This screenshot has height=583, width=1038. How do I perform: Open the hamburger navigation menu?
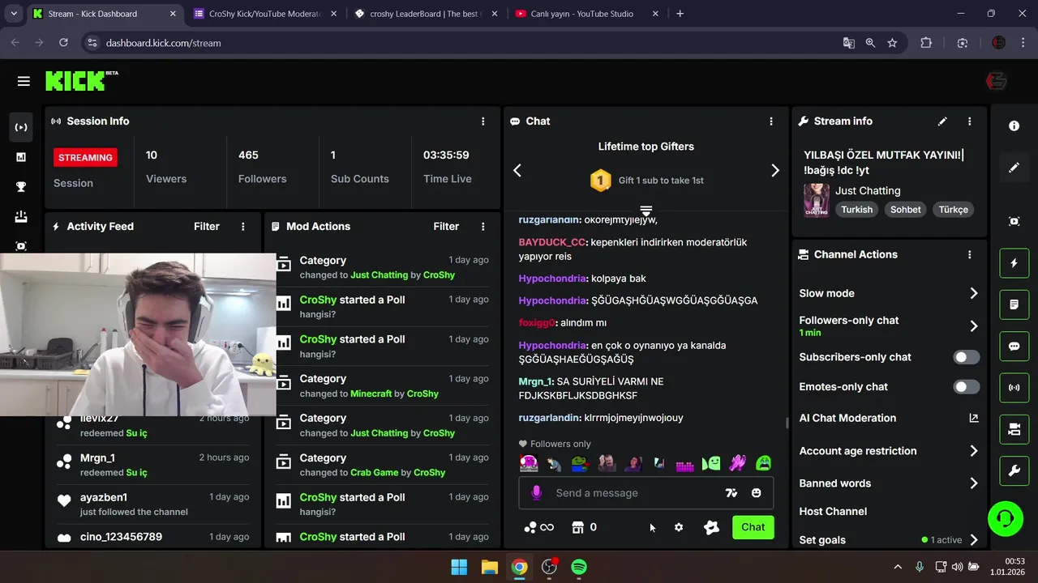(24, 81)
